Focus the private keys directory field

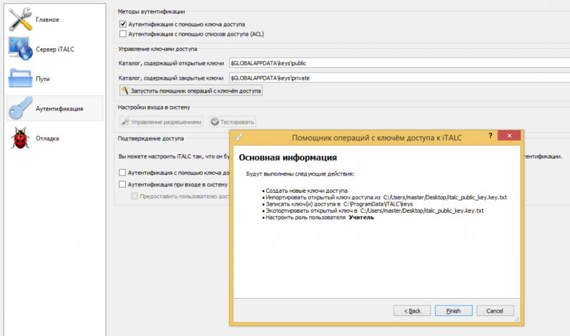click(400, 78)
